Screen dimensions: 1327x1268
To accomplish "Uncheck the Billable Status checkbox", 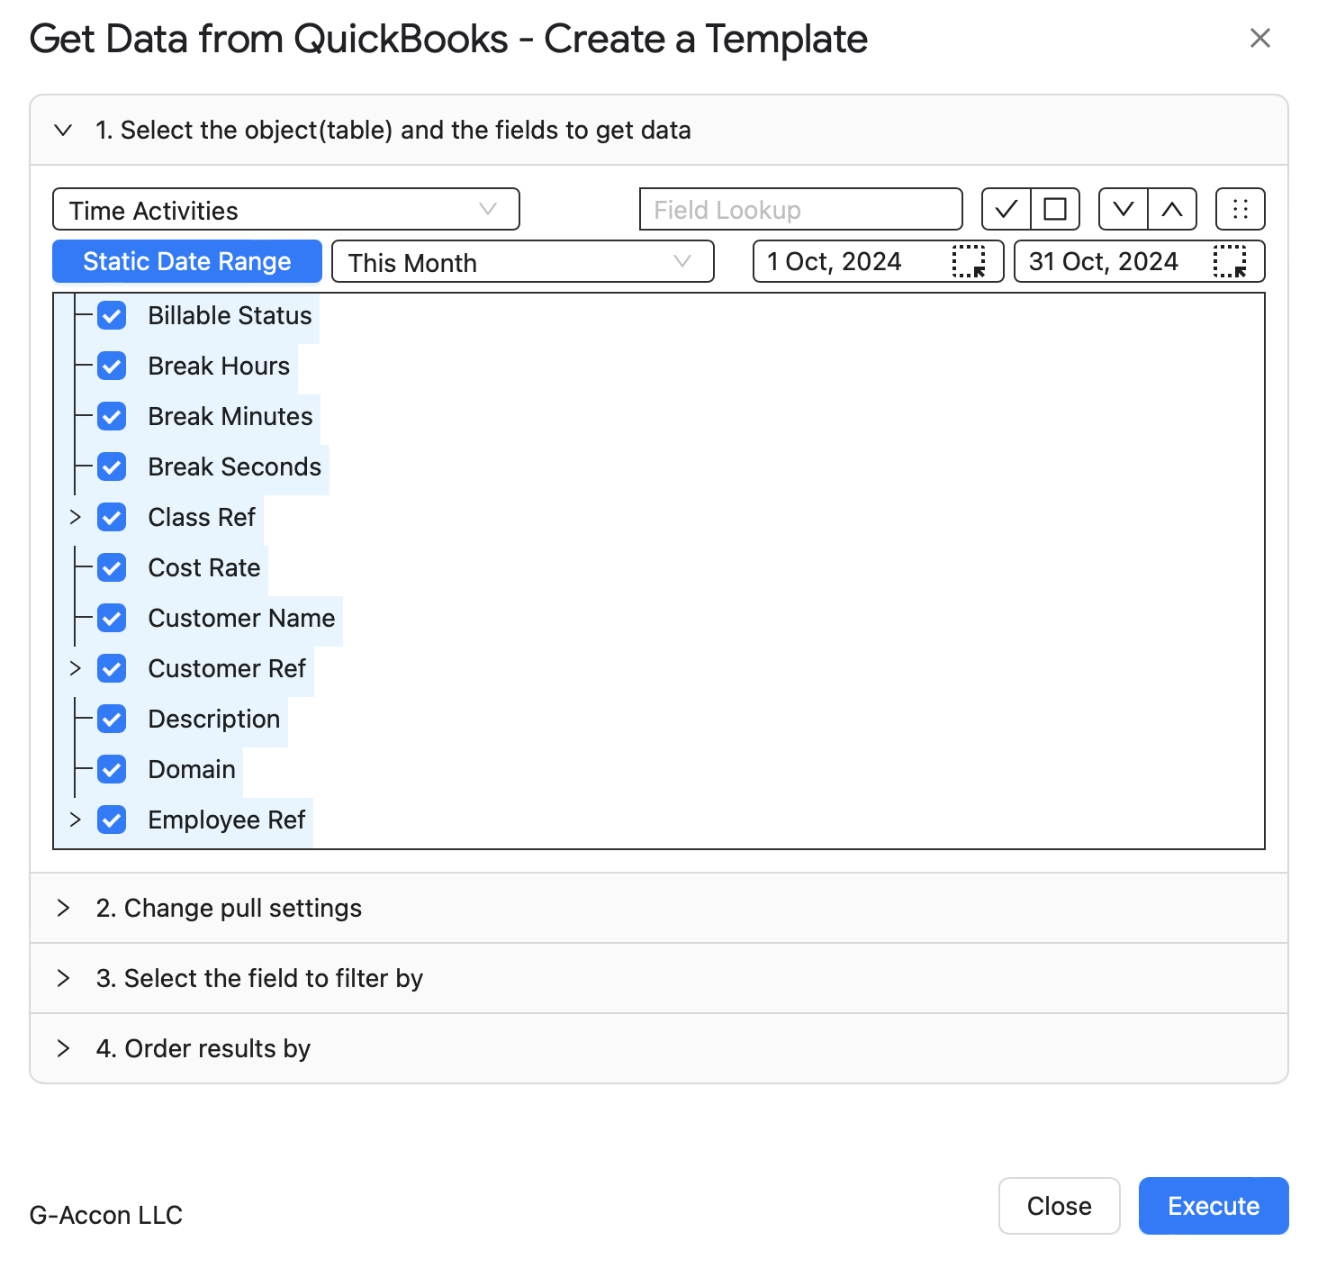I will click(x=112, y=315).
